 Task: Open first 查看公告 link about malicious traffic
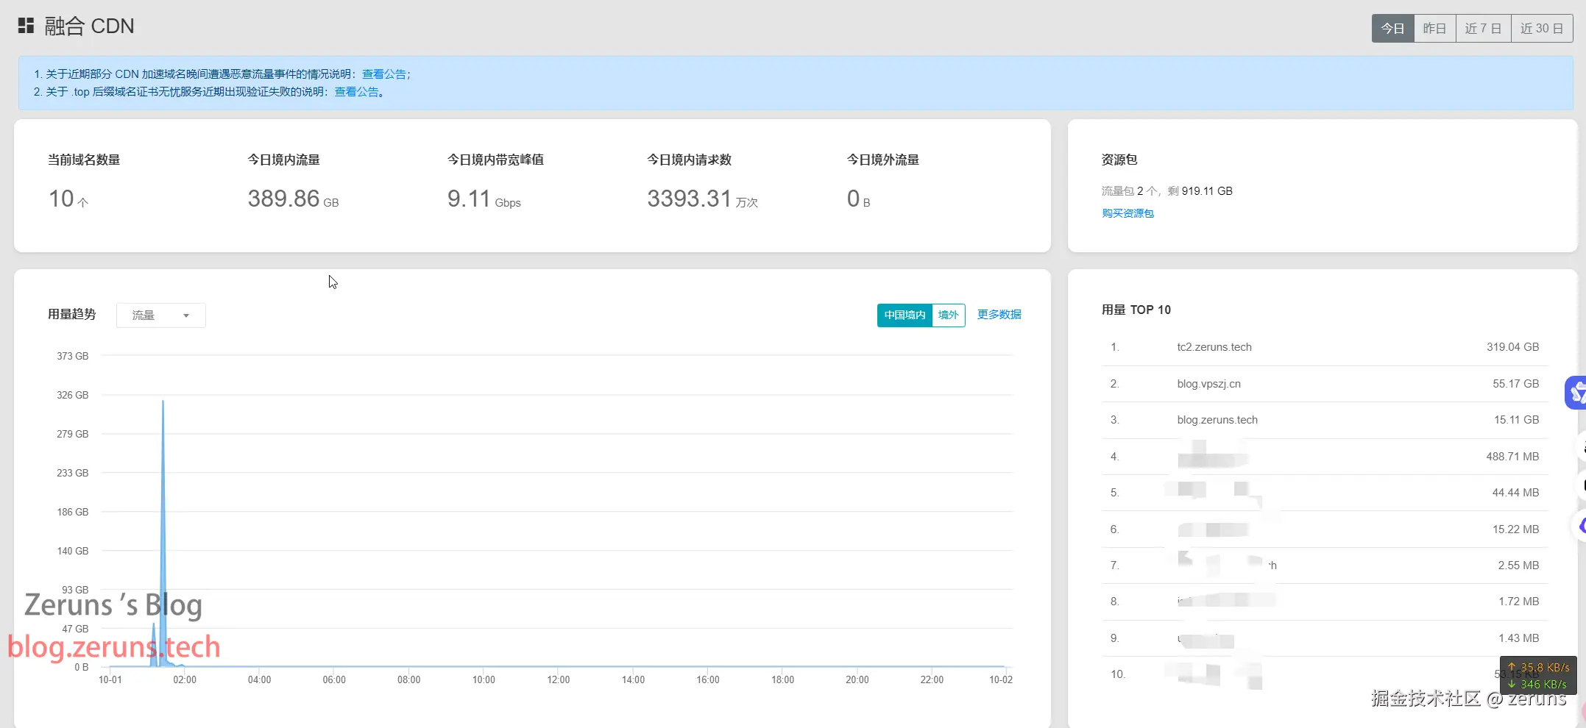[383, 74]
